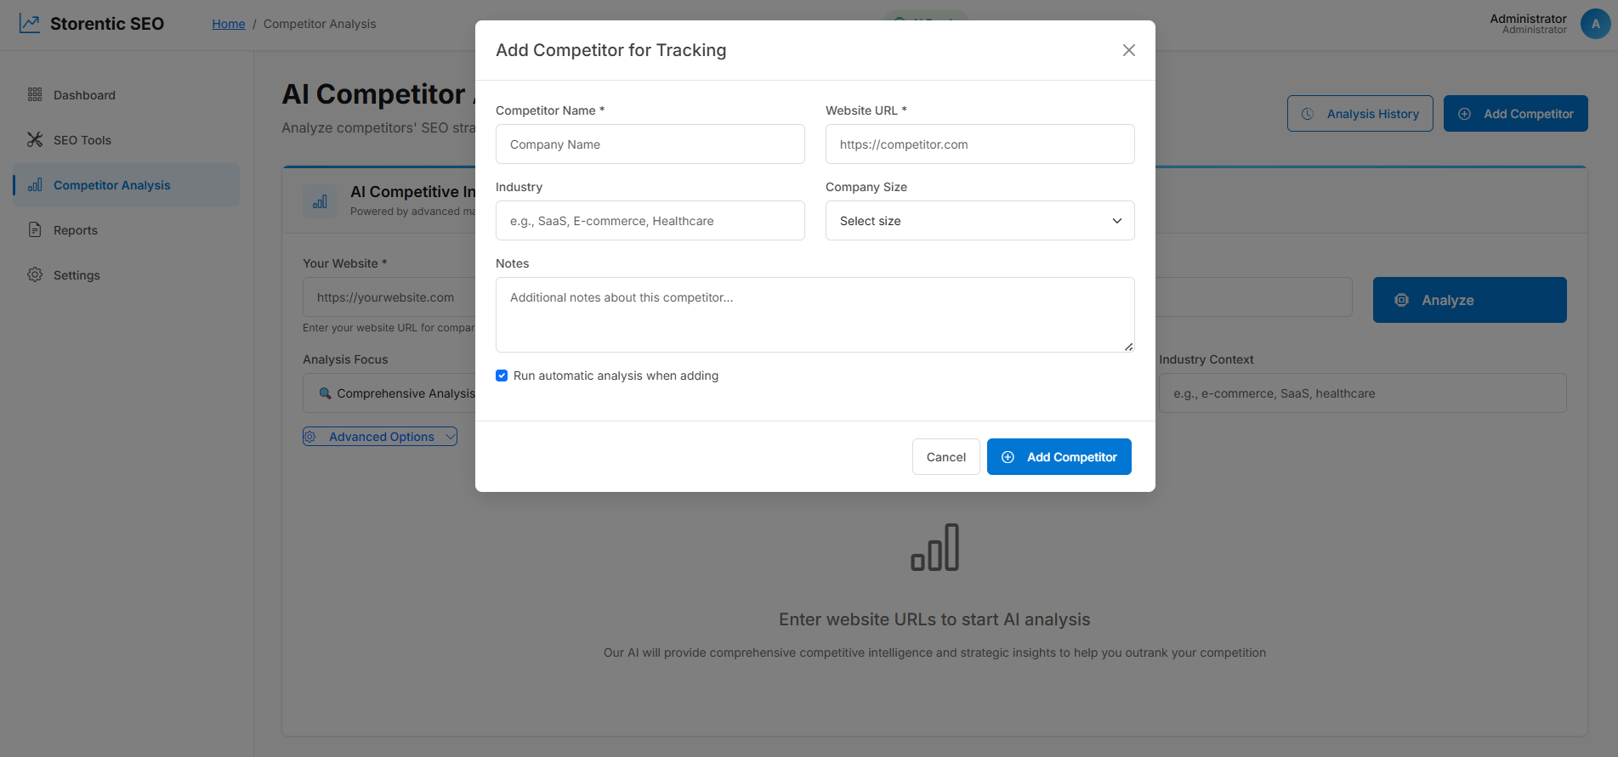Open the Dashboard grid icon

(x=35, y=94)
